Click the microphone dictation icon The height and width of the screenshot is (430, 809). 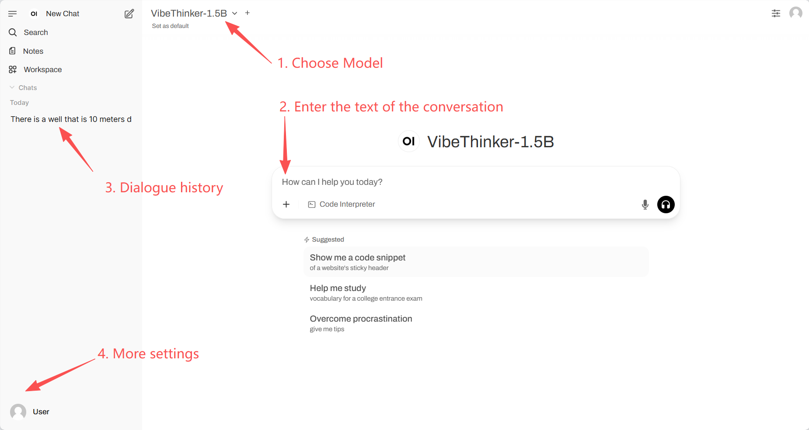click(x=645, y=205)
